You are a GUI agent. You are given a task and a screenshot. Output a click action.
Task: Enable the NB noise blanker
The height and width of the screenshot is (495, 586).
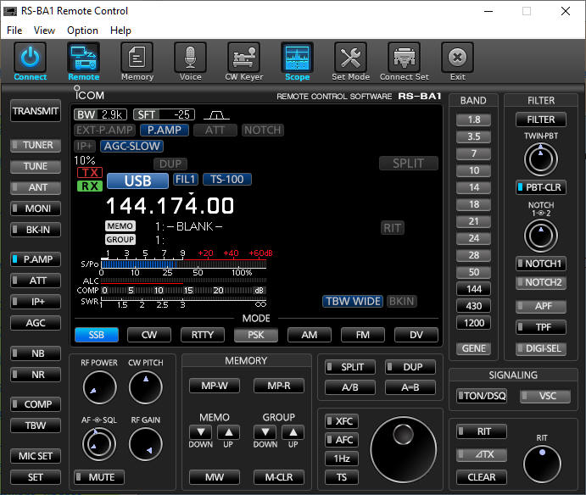point(36,353)
